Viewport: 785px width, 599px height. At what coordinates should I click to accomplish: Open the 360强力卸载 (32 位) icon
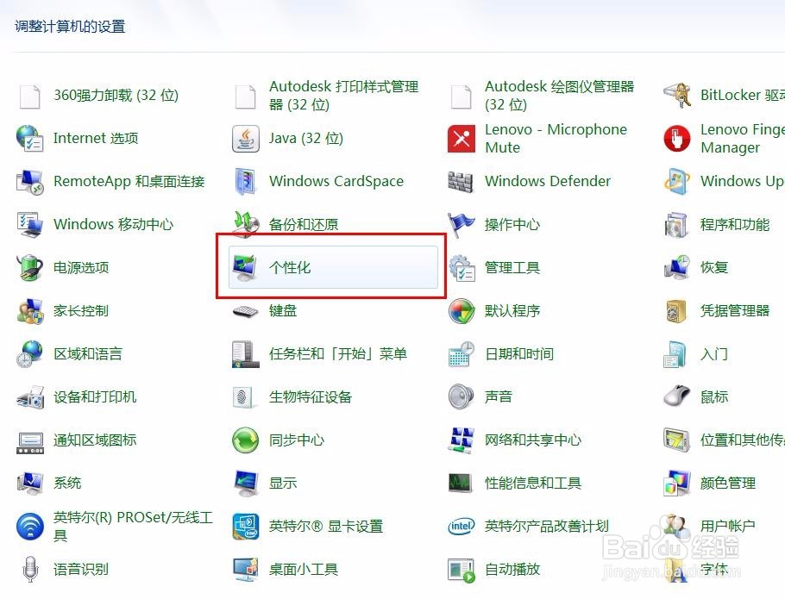(29, 96)
